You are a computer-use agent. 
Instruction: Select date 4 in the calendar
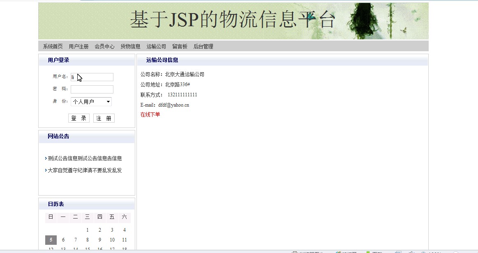[x=125, y=230]
